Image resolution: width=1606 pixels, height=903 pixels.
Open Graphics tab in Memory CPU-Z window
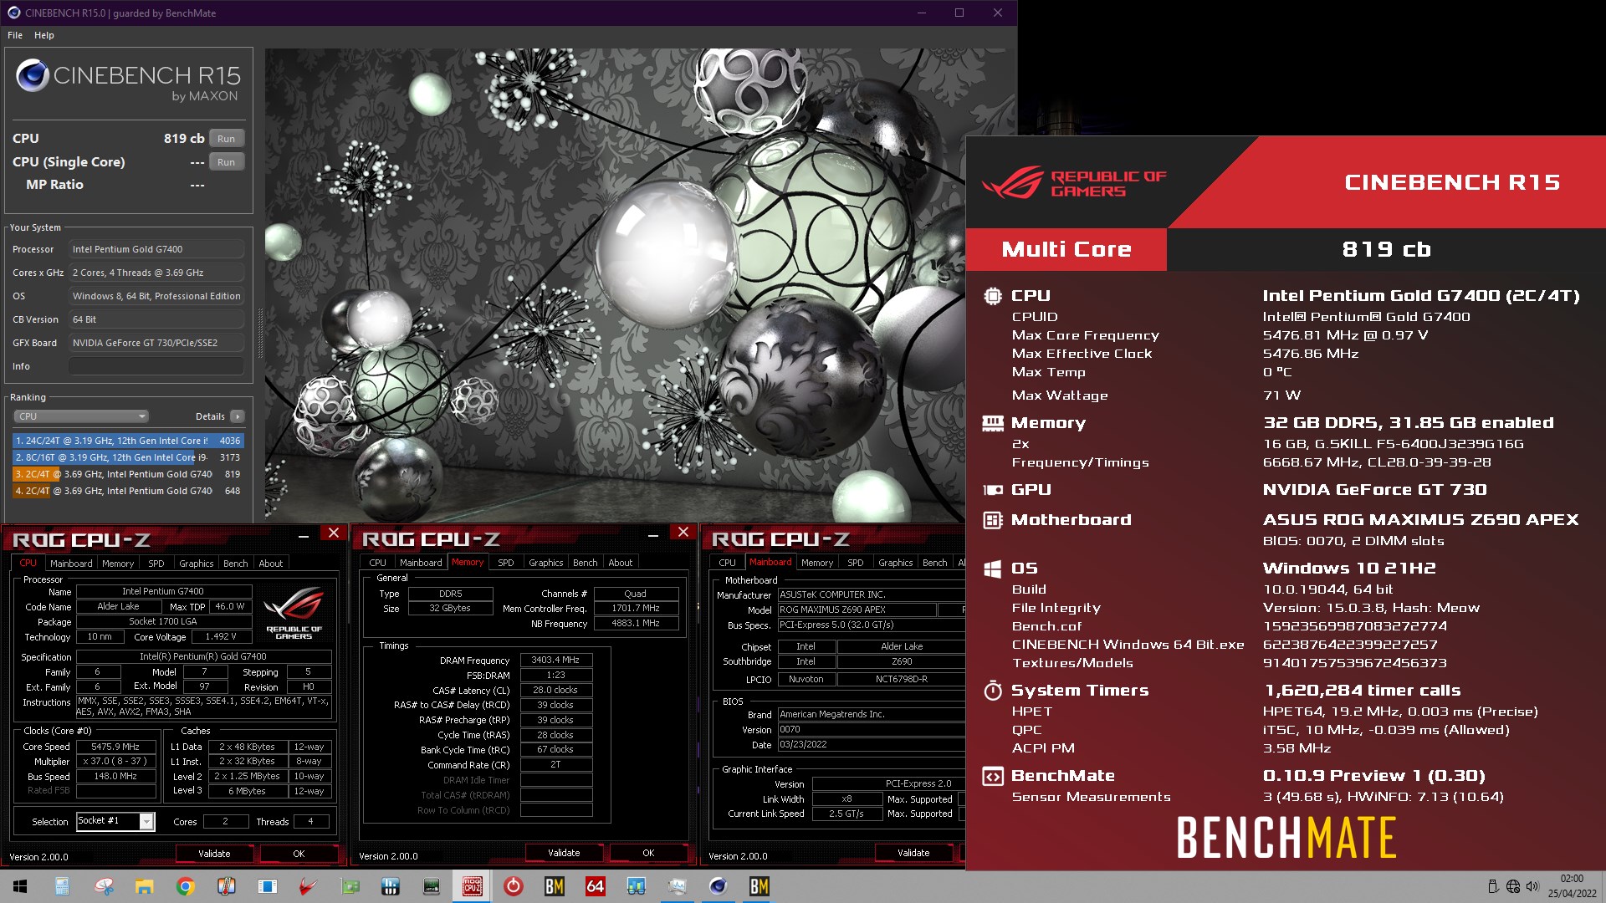pos(546,563)
